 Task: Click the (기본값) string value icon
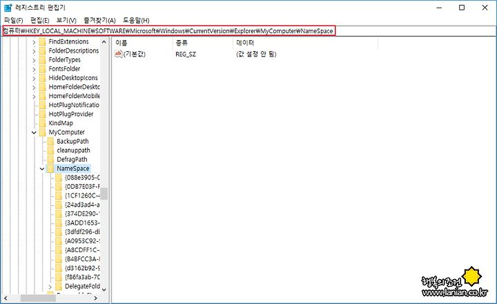click(x=118, y=54)
